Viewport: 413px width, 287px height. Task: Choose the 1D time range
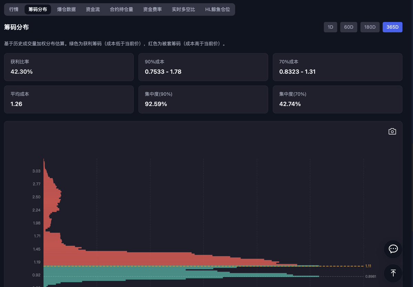330,27
